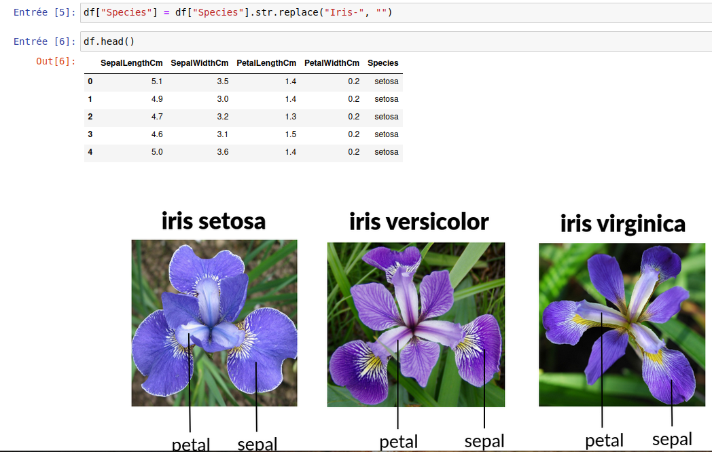Select row index 4 in the dataframe

(x=90, y=152)
